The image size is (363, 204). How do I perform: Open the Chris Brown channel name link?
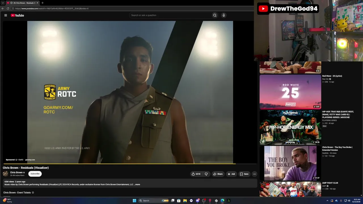[16, 173]
